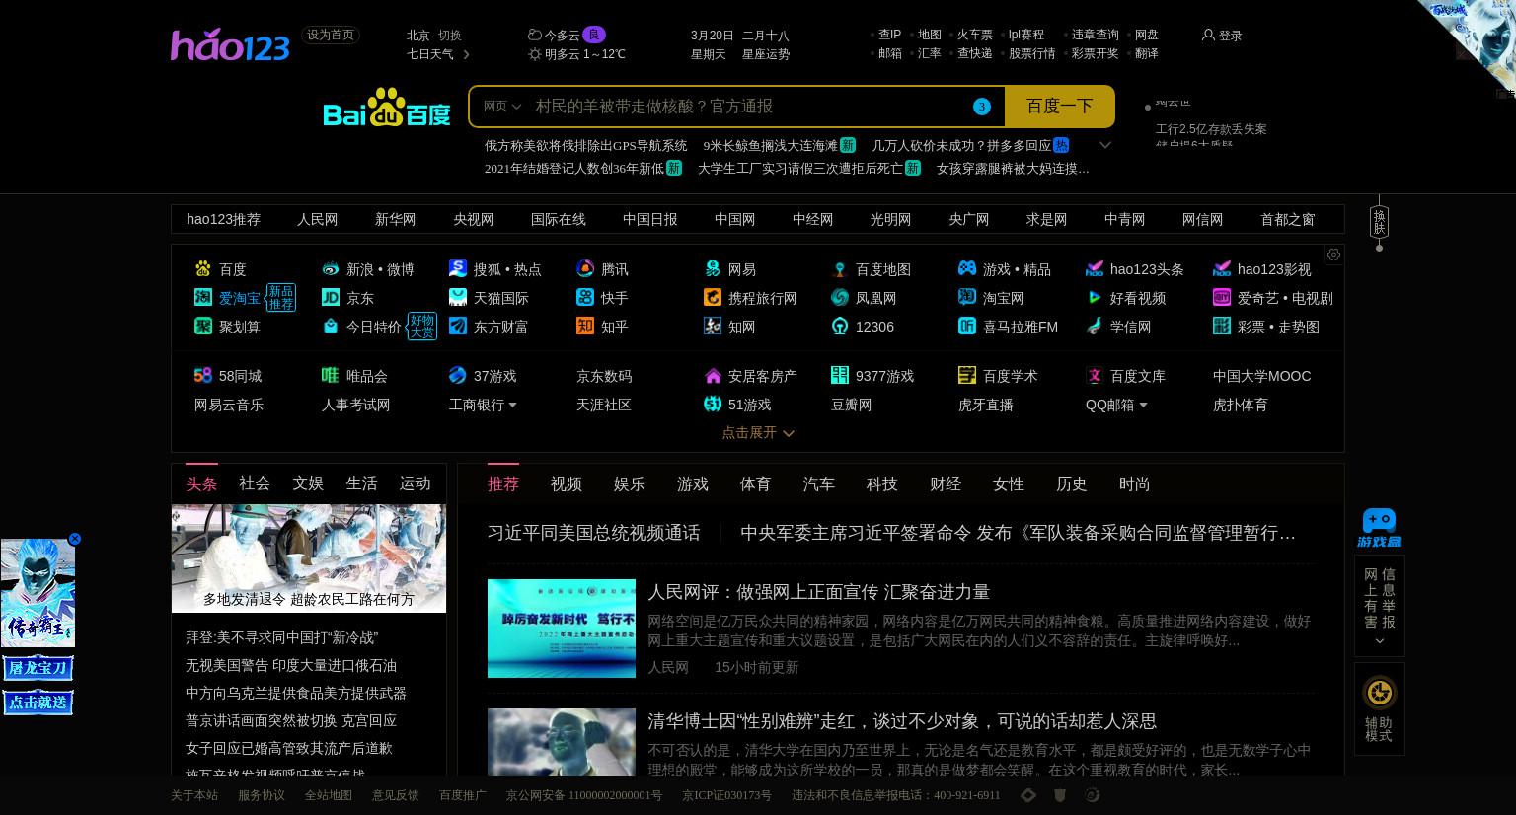
Task: Open 意见反馈 footer link
Action: click(x=396, y=795)
